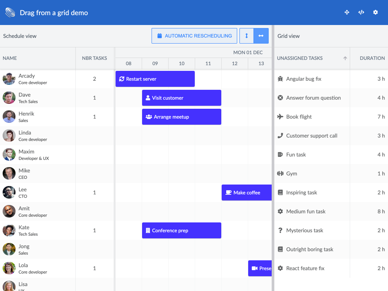The height and width of the screenshot is (291, 388).
Task: Click the Name column header in schedule
Action: (10, 58)
